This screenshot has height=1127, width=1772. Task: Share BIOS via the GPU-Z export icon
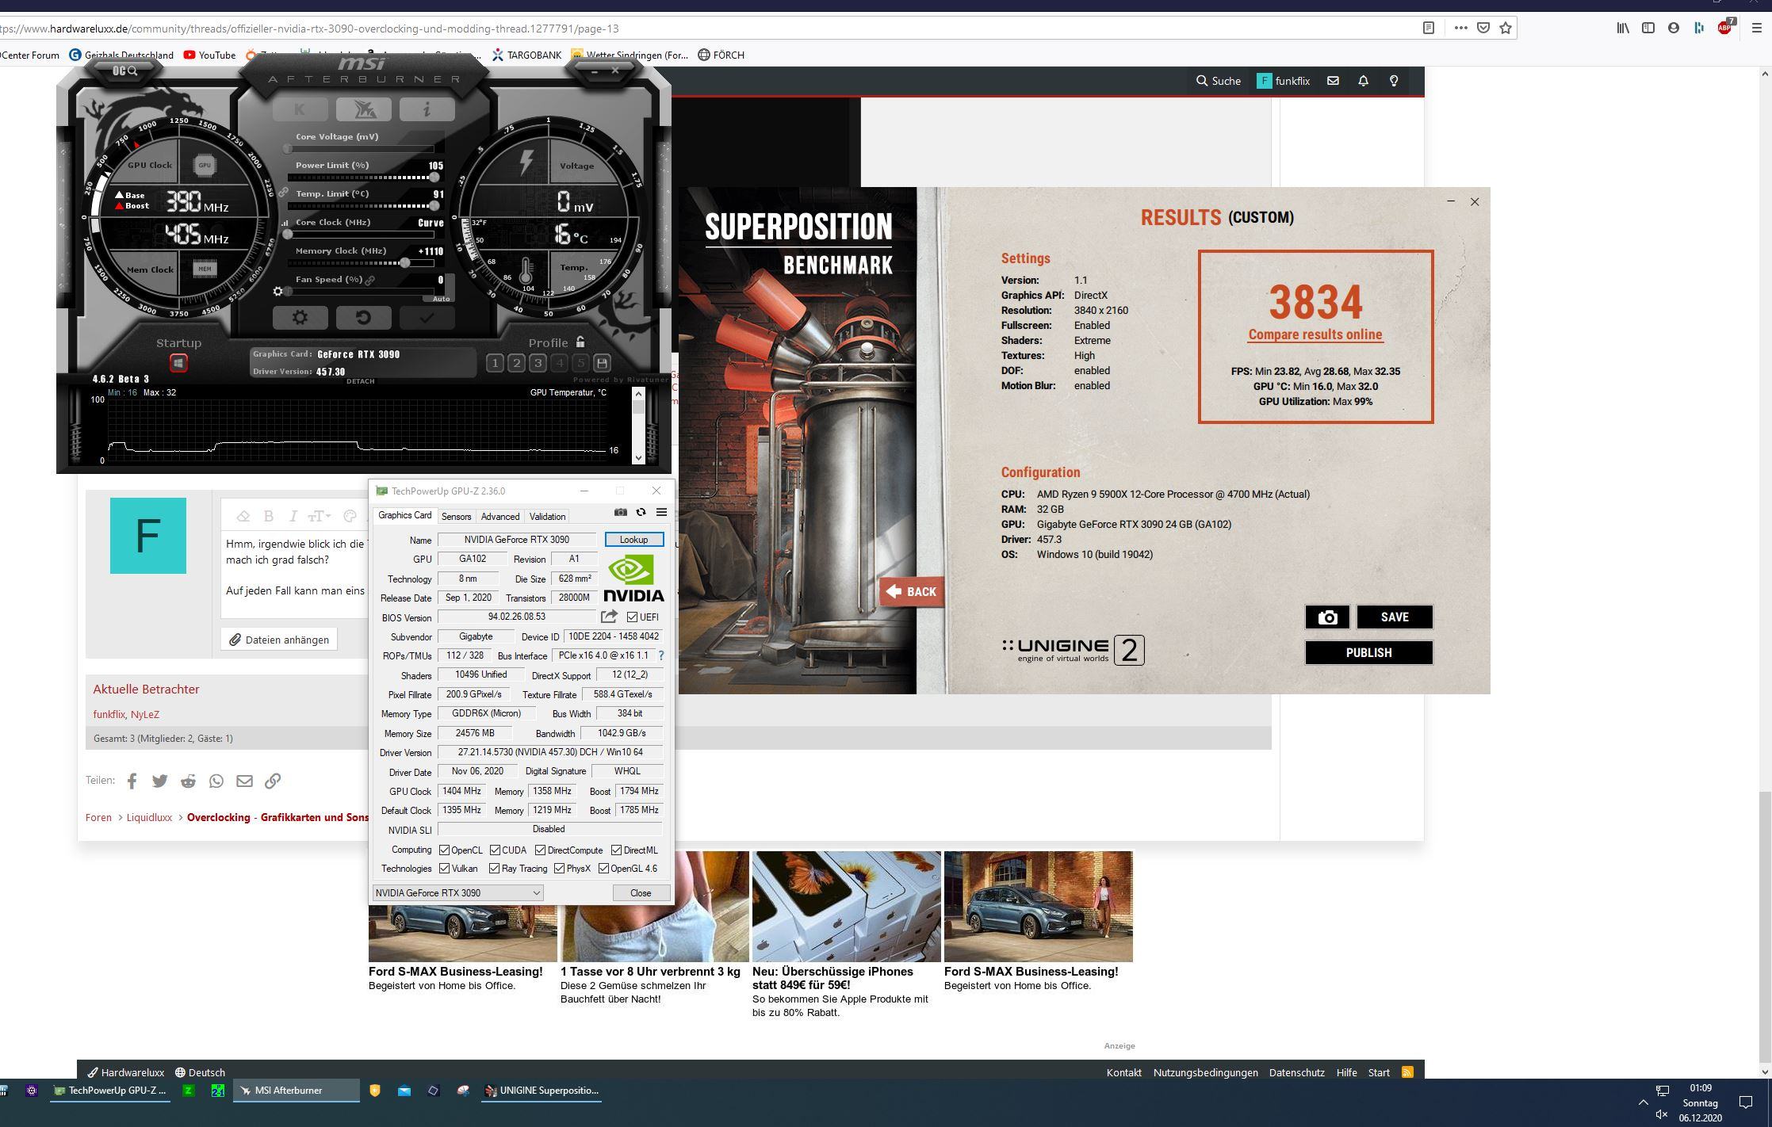coord(609,617)
